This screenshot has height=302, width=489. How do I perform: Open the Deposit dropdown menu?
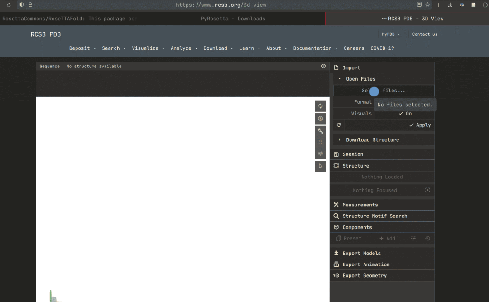tap(82, 48)
